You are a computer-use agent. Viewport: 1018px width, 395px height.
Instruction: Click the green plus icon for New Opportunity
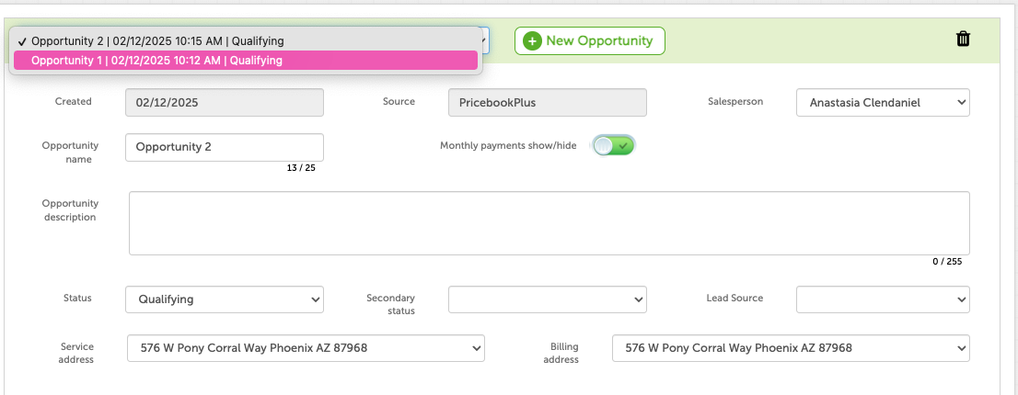(x=532, y=40)
